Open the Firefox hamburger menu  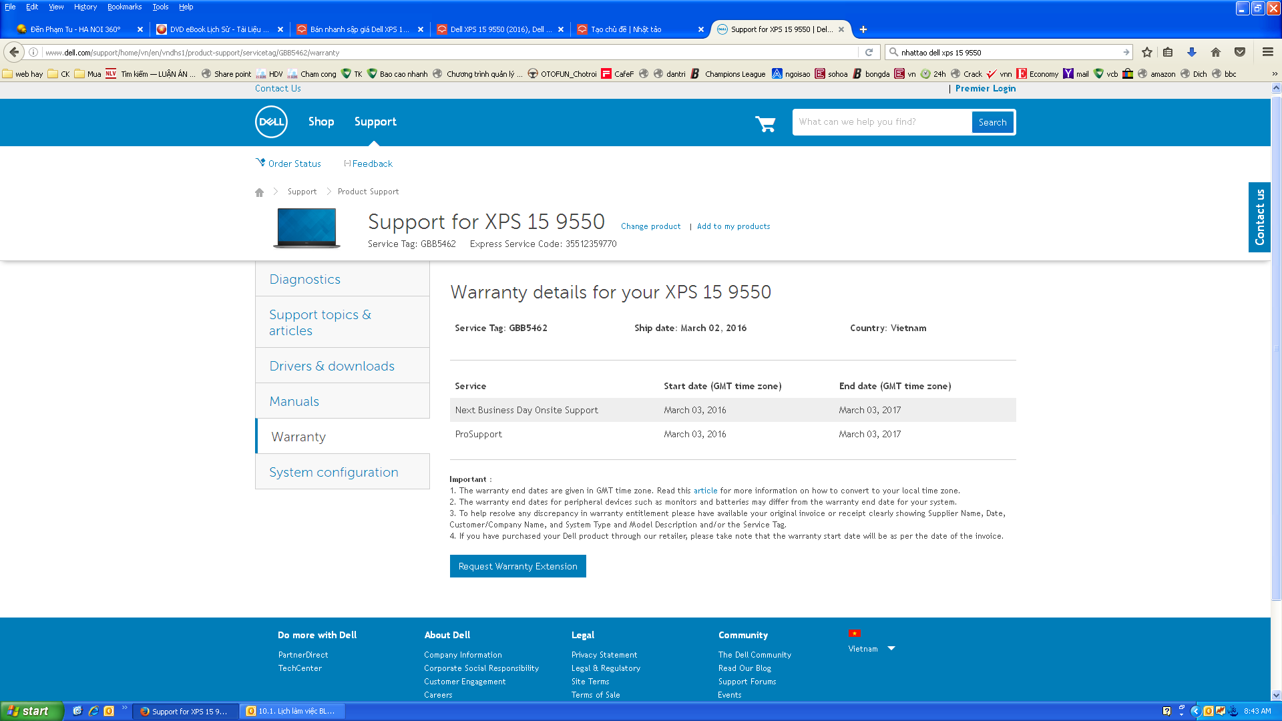click(x=1267, y=52)
